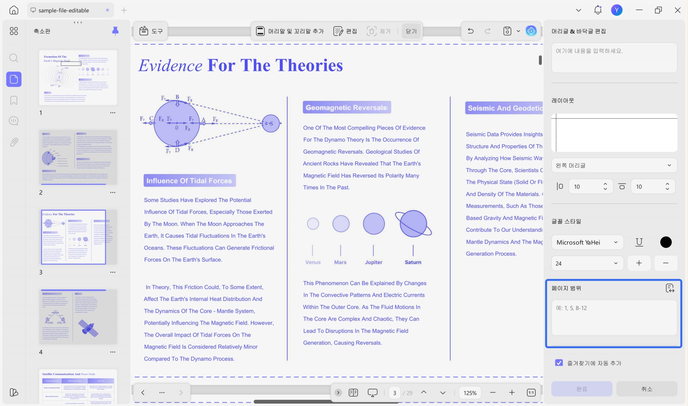Set actual size 1:1 zoom

[x=531, y=393]
